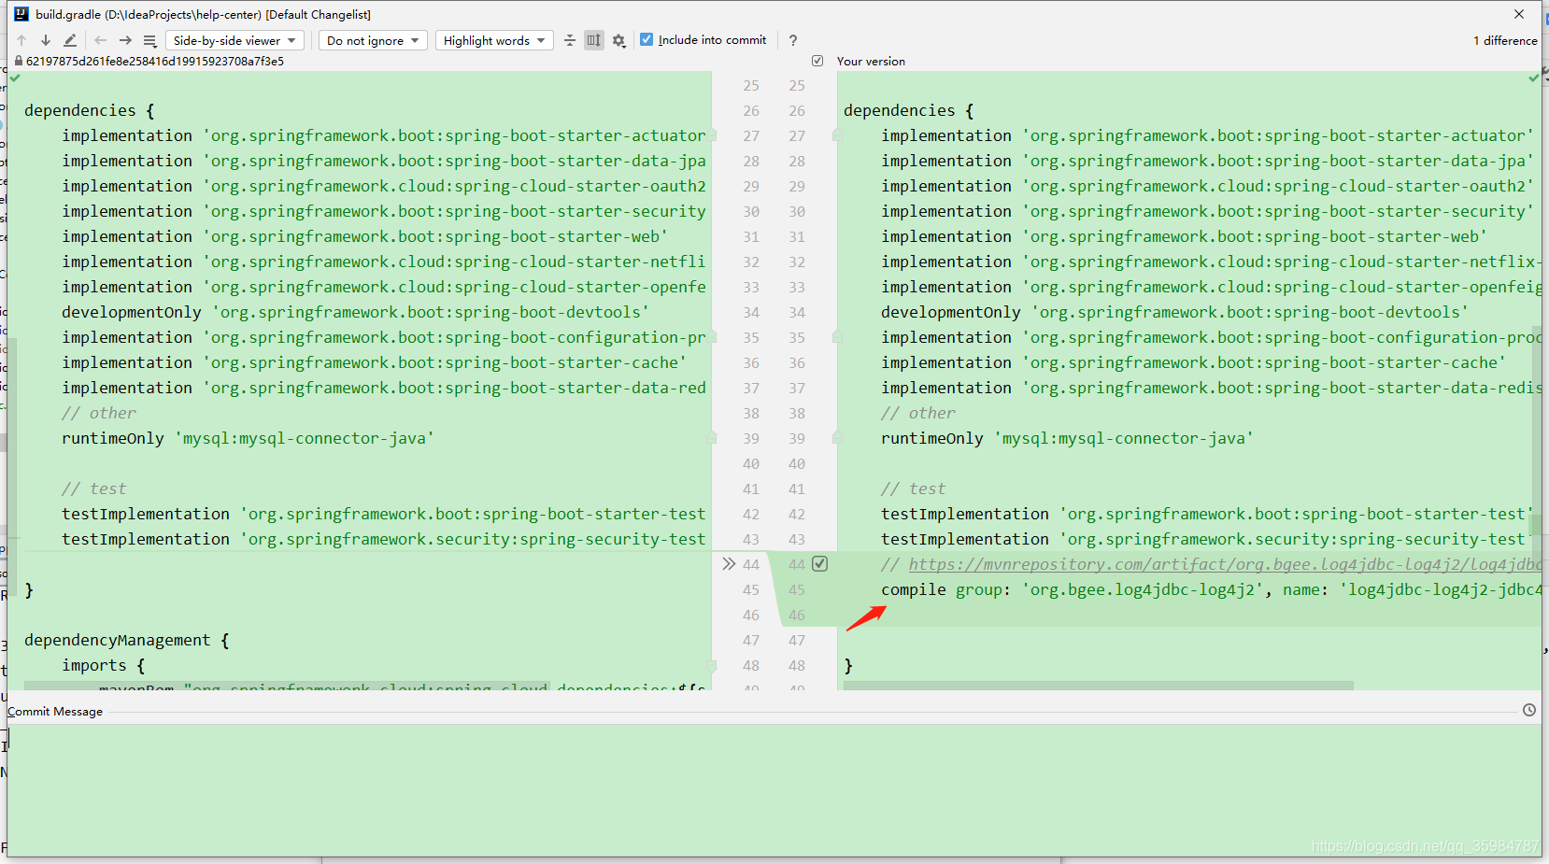Screen dimensions: 1549x864
Task: Jump to next difference using down arrow icon
Action: (45, 40)
